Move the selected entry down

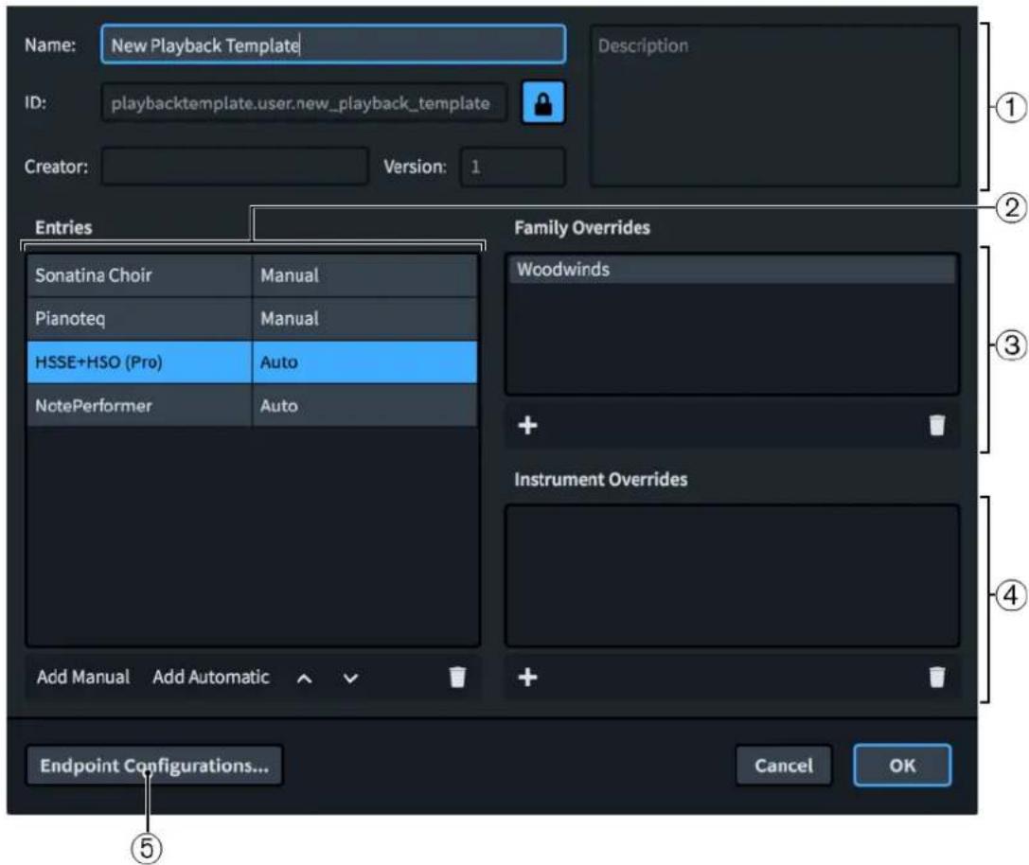(x=350, y=678)
